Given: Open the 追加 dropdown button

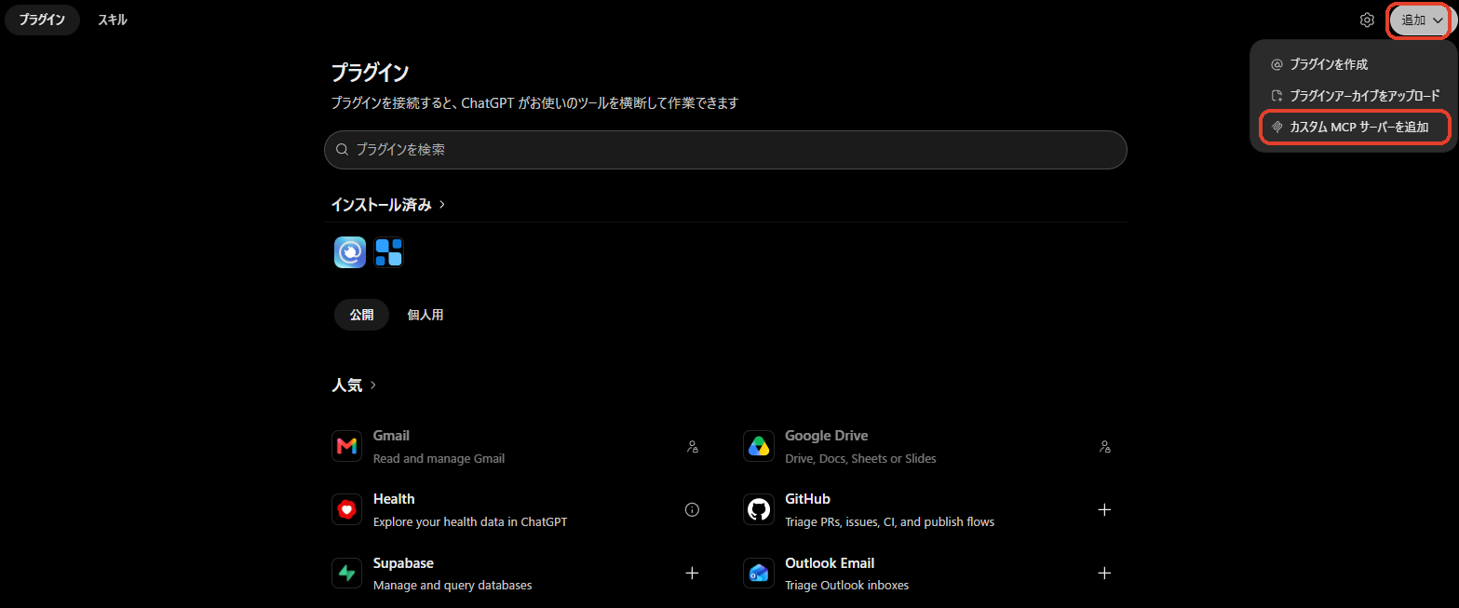Looking at the screenshot, I should [1421, 20].
